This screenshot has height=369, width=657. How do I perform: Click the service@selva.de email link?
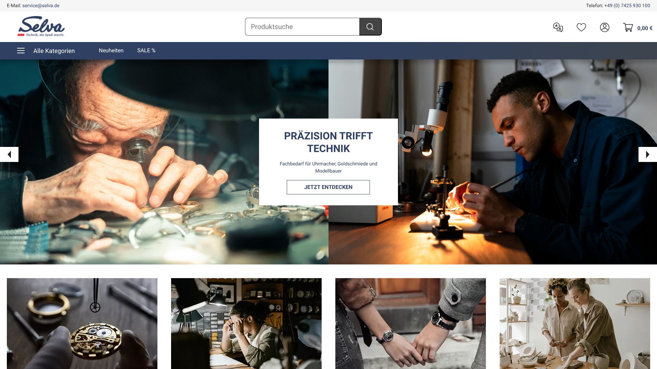click(x=41, y=5)
